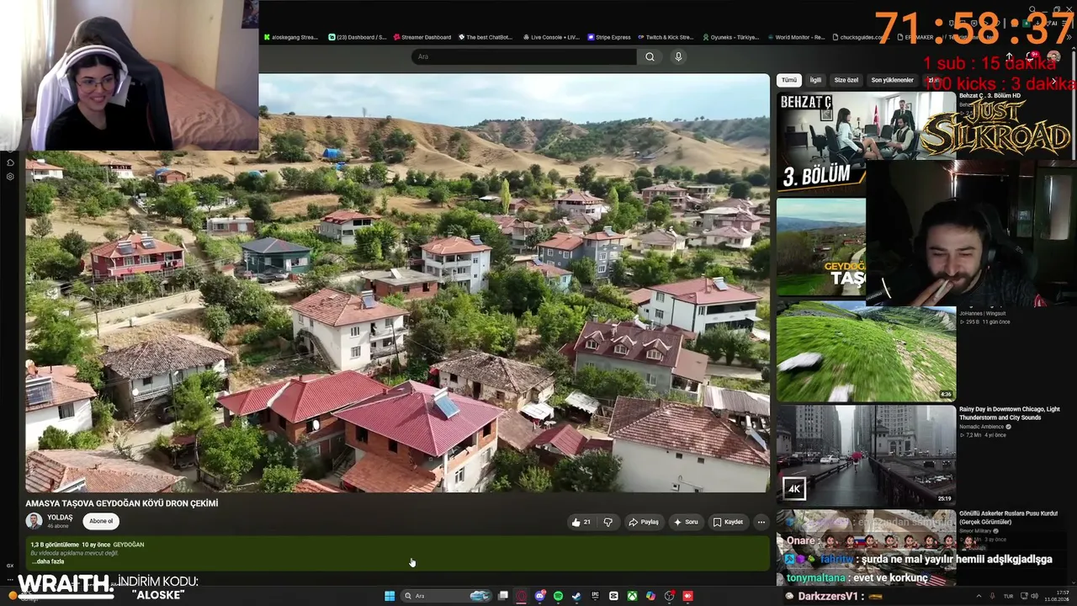Select the Size özel filter chip
Image resolution: width=1077 pixels, height=606 pixels.
point(846,80)
